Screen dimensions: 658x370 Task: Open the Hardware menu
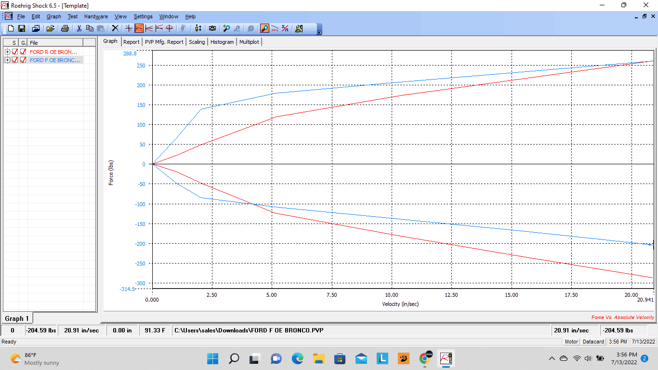(96, 16)
